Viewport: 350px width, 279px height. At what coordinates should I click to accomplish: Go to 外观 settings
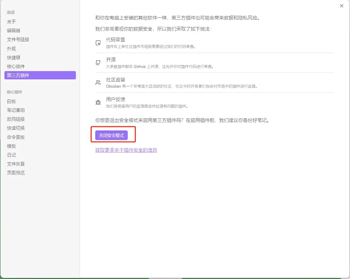(x=11, y=49)
